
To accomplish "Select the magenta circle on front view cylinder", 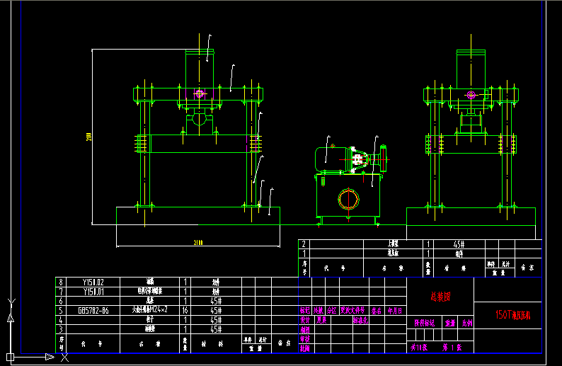I will tap(200, 93).
